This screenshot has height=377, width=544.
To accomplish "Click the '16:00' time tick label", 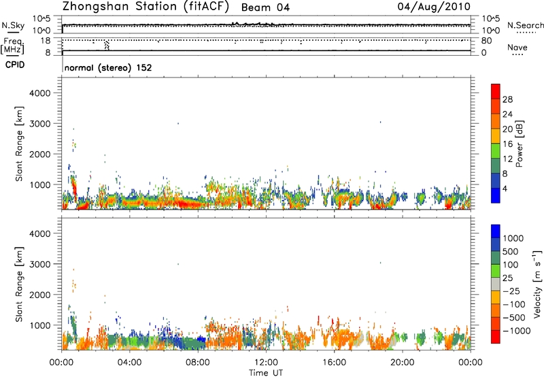I will coord(334,363).
